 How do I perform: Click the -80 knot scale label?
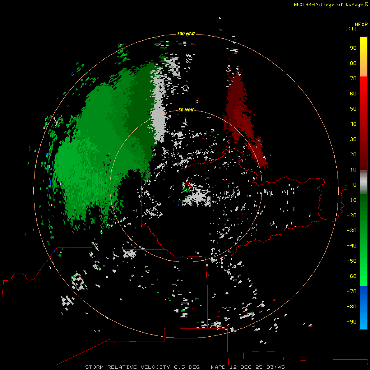[351, 307]
